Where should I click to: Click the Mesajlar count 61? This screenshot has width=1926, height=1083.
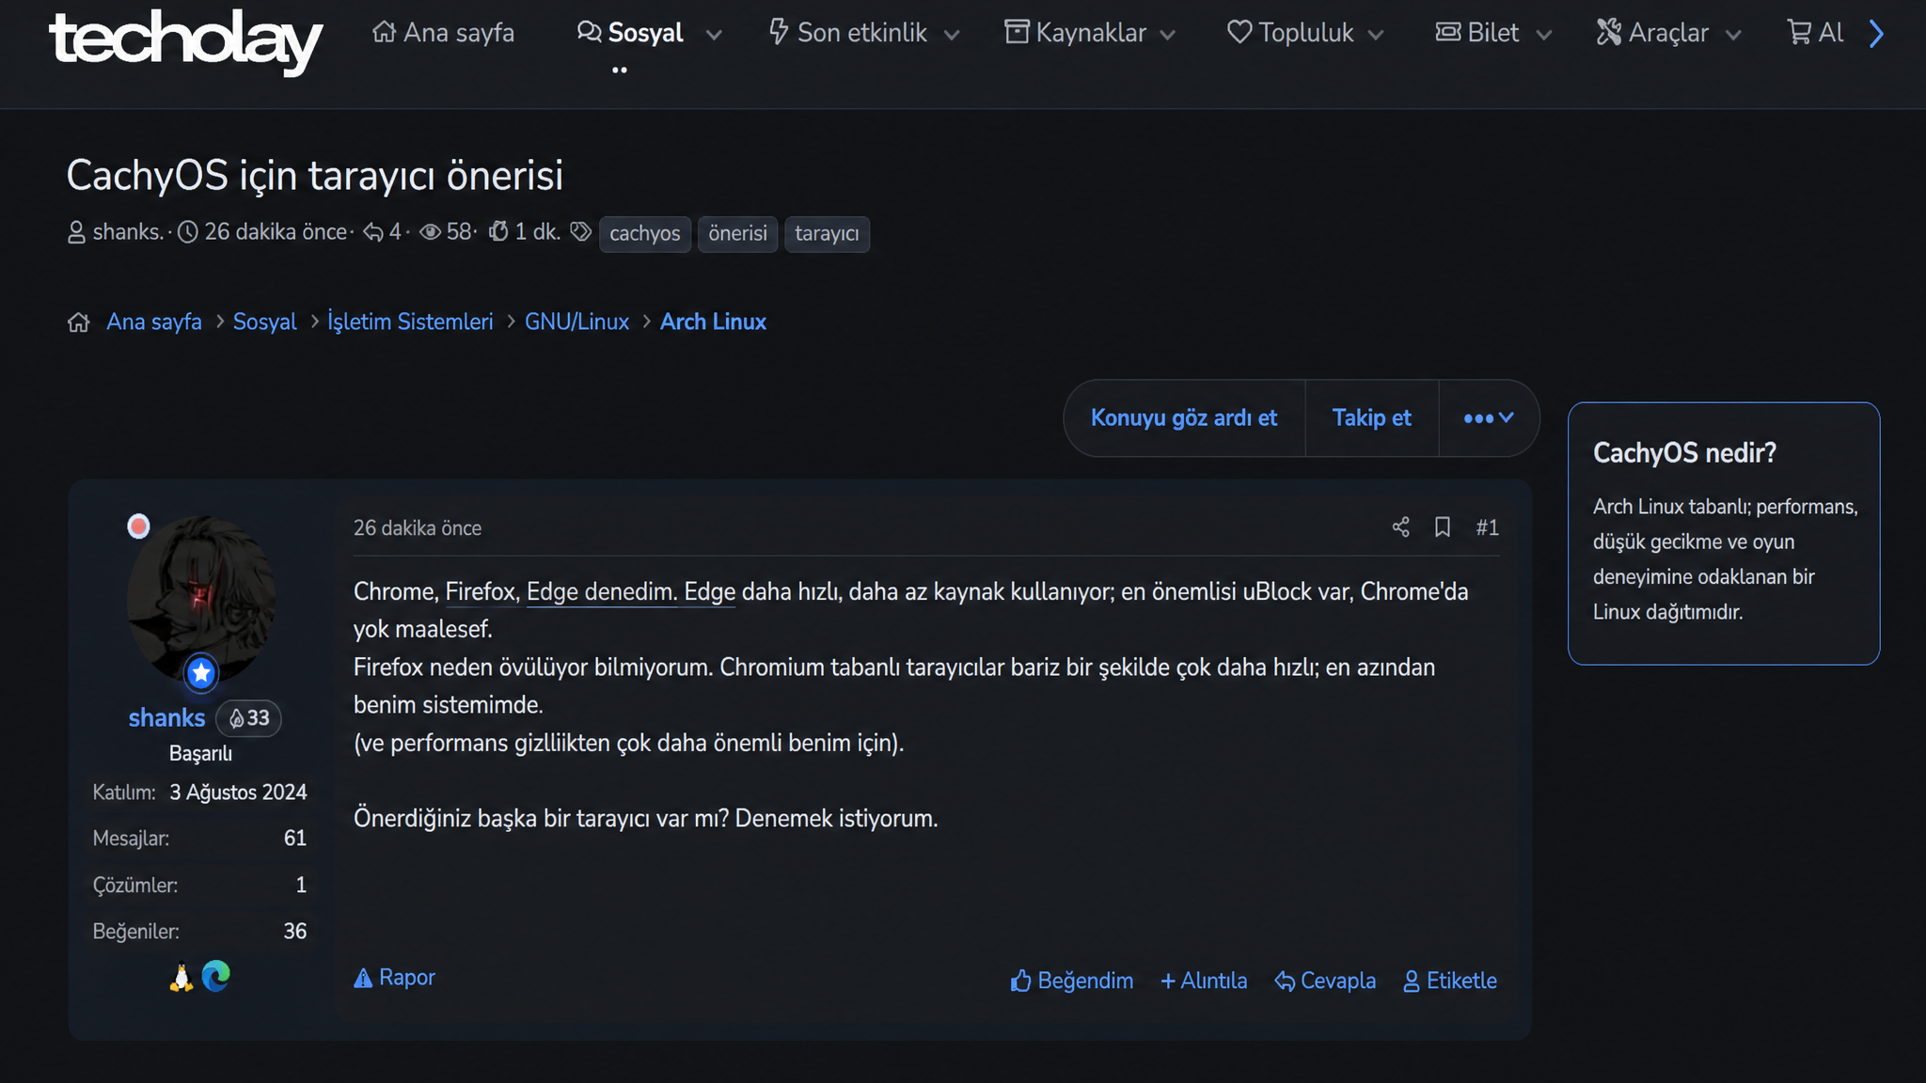click(x=295, y=839)
